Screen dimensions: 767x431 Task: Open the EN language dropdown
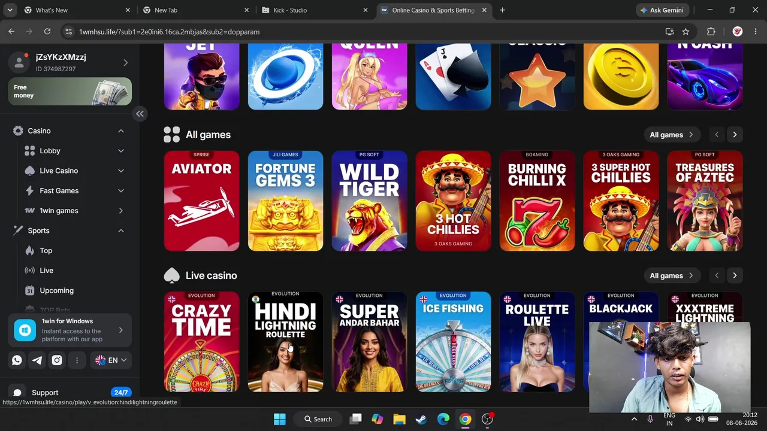coord(111,360)
